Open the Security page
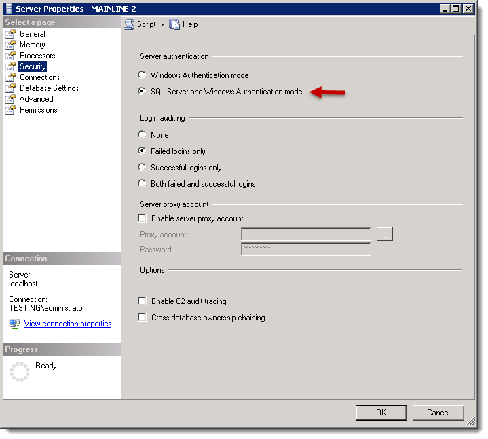The height and width of the screenshot is (439, 488). click(33, 66)
